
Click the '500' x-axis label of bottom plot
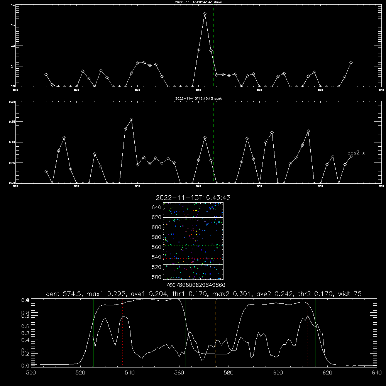(31, 373)
